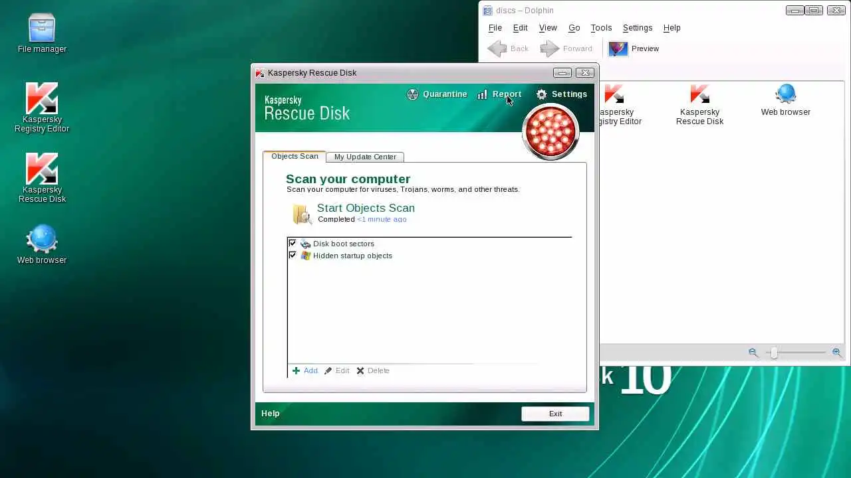Open Quarantine in Rescue Disk header
This screenshot has width=851, height=478.
tap(437, 94)
